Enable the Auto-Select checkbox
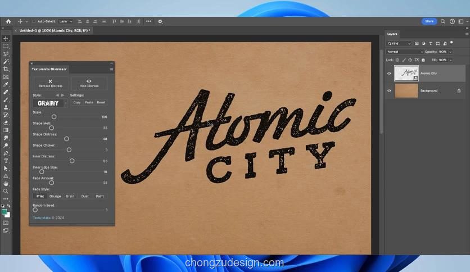Viewport: 470px width, 272px height. pyautogui.click(x=34, y=21)
